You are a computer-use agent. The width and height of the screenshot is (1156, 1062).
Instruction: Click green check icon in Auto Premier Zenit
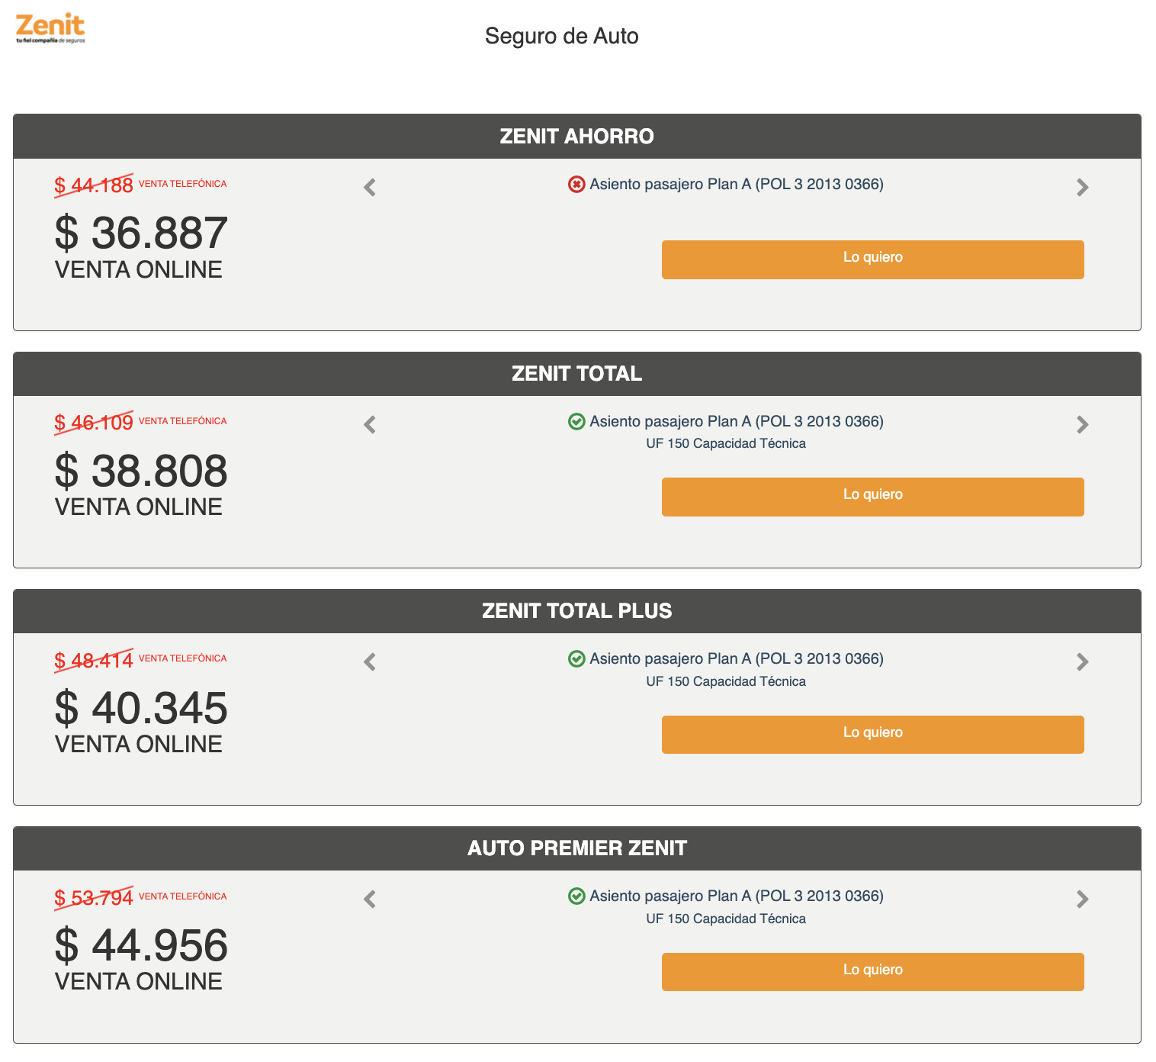coord(576,896)
